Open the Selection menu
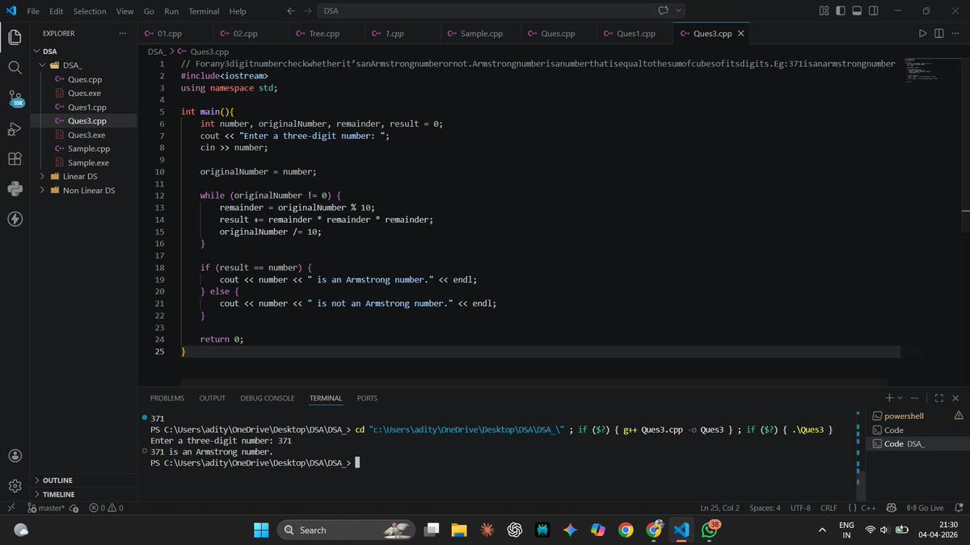Screen dimensions: 970x545 pyautogui.click(x=90, y=11)
